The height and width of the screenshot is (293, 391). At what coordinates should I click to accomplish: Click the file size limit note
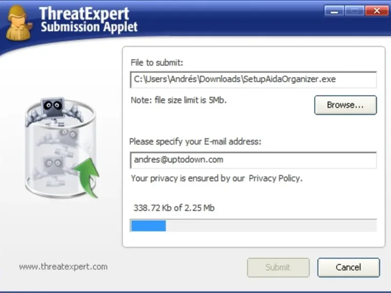pyautogui.click(x=178, y=100)
